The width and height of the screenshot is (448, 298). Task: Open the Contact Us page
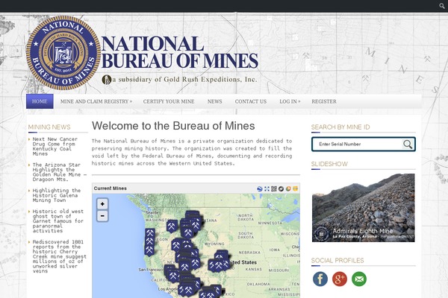coord(251,101)
